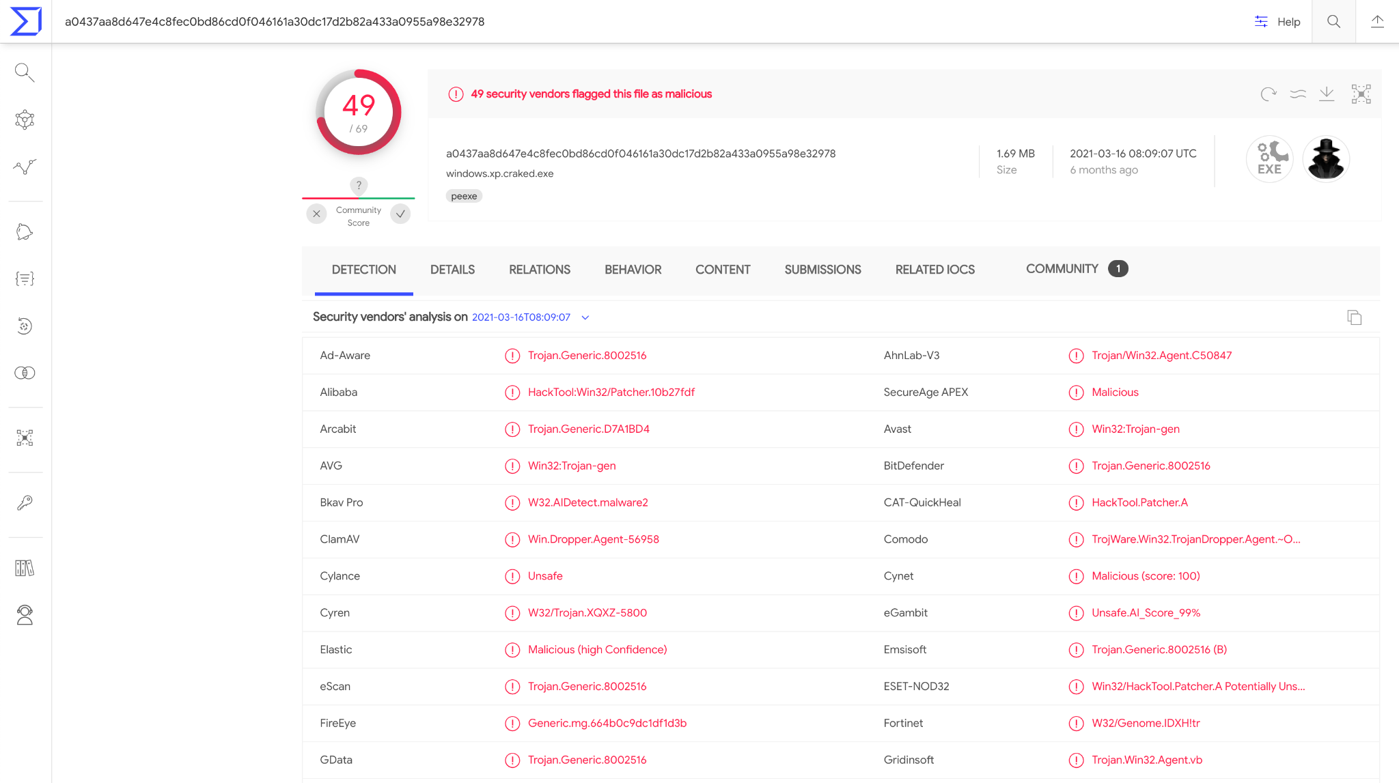Click the peexe tag
Viewport: 1399px width, 783px height.
click(x=464, y=196)
